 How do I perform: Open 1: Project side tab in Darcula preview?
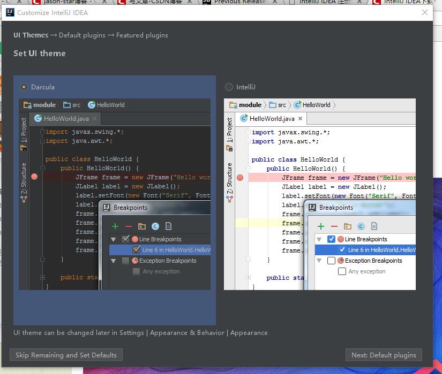click(x=24, y=129)
